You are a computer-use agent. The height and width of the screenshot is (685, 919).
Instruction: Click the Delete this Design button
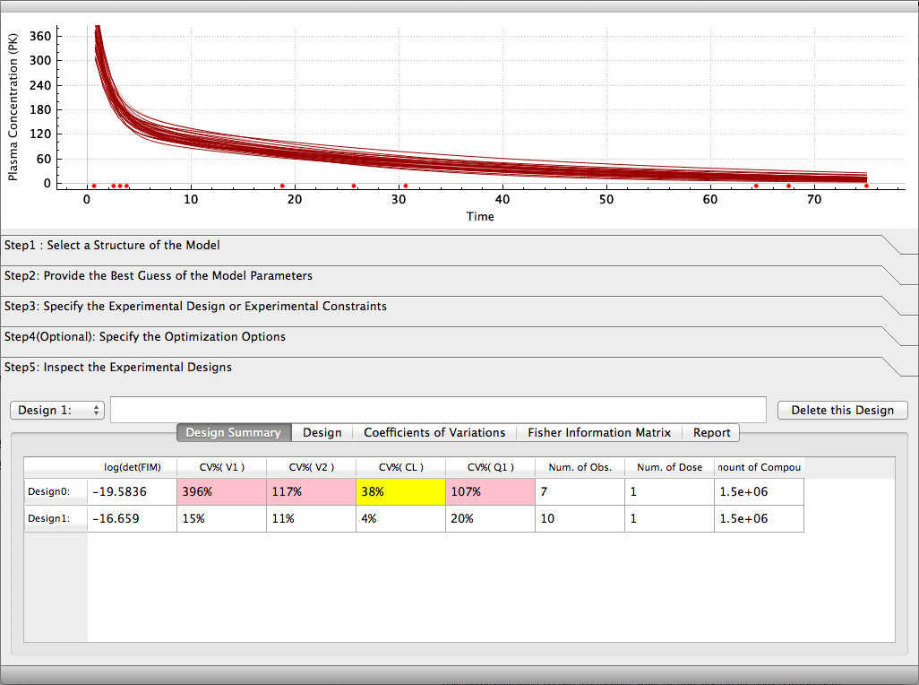[x=842, y=410]
